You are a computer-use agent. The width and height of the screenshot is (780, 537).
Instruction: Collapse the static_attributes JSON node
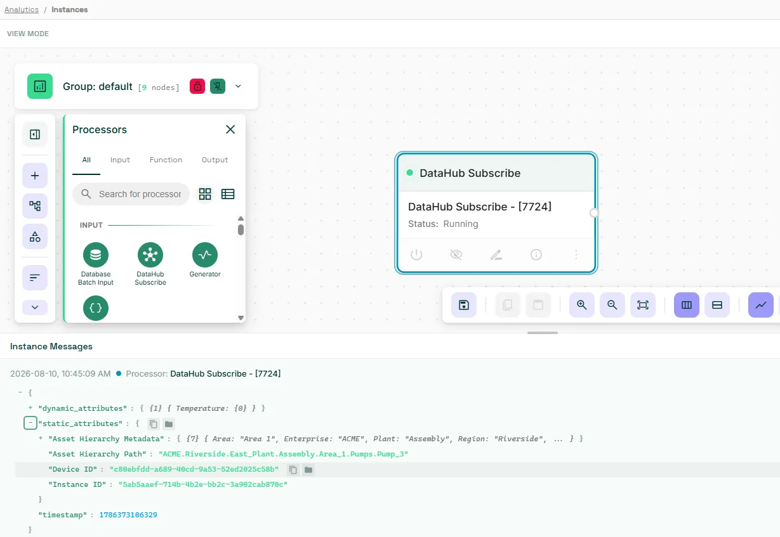[x=30, y=423]
